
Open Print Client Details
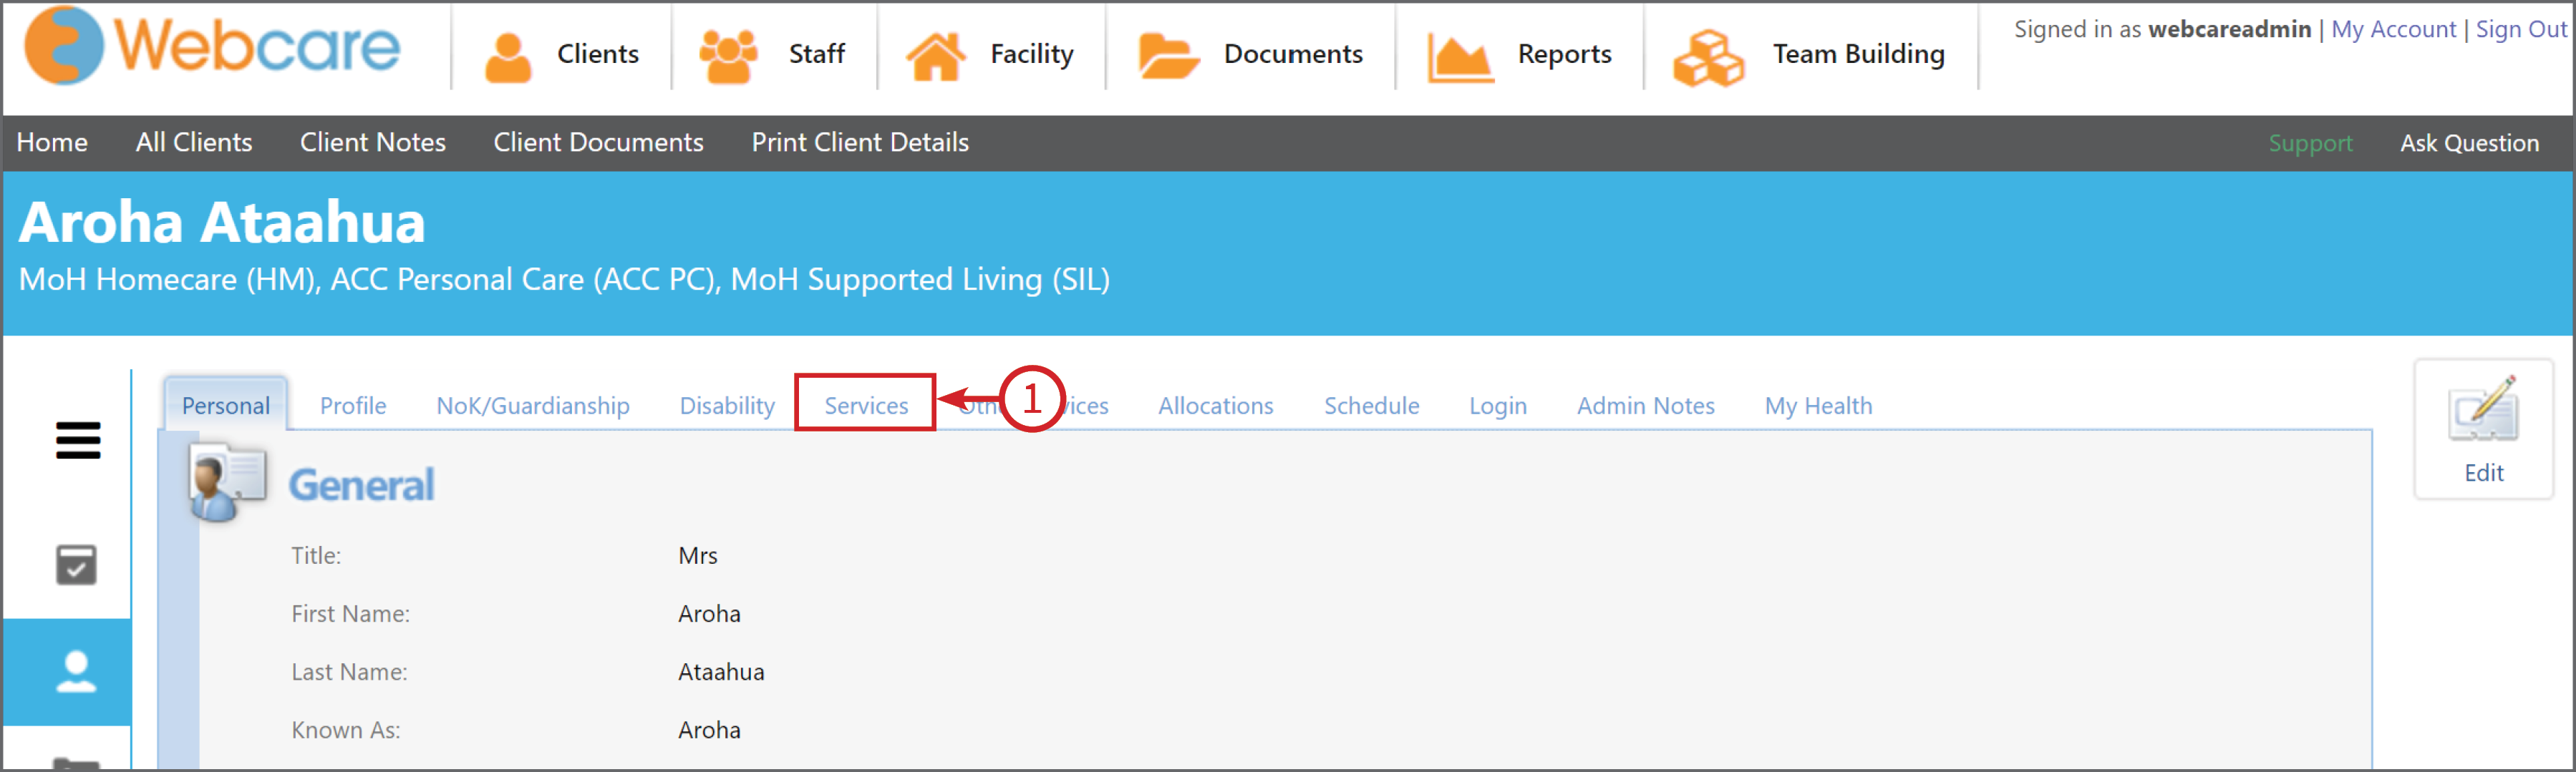(860, 143)
